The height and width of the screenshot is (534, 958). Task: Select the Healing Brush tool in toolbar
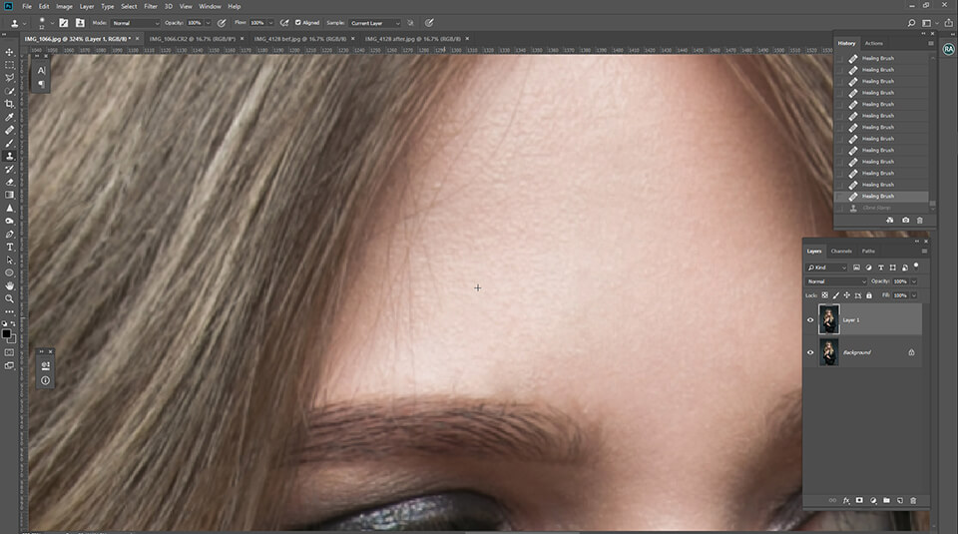[x=9, y=130]
